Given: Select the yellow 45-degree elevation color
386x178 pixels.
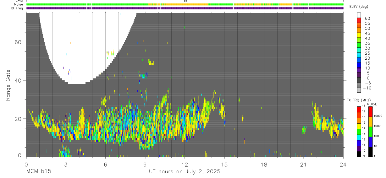Looking at the screenshot, I should click(359, 35).
